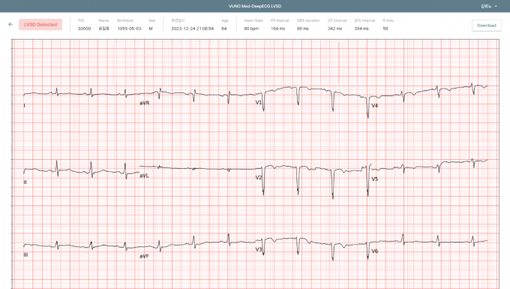This screenshot has height=289, width=510.
Task: Click the Sex value M
Action: [151, 29]
